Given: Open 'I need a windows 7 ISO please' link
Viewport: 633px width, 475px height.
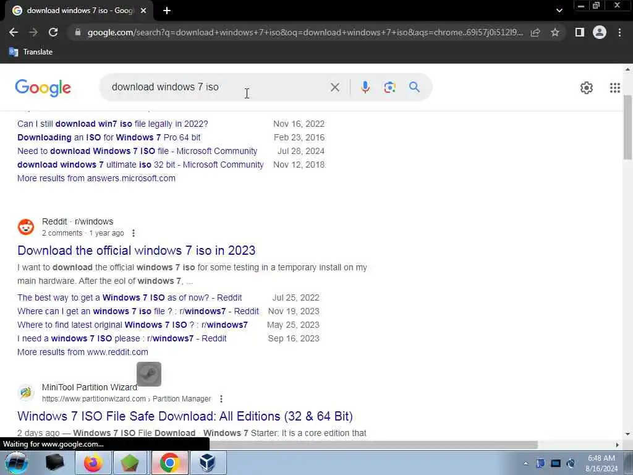Looking at the screenshot, I should pyautogui.click(x=122, y=338).
